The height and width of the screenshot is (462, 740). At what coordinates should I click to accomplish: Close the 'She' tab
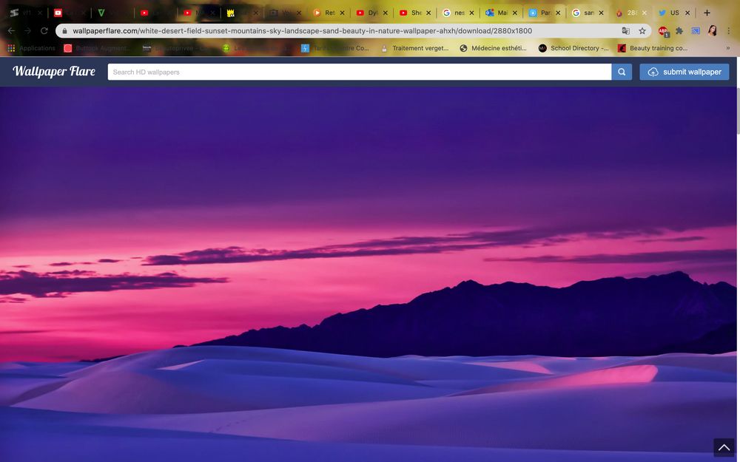pyautogui.click(x=428, y=13)
